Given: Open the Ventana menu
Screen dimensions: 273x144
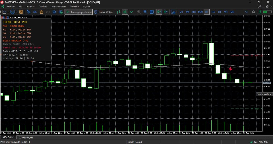Looking at the screenshot, I should 75,7.
